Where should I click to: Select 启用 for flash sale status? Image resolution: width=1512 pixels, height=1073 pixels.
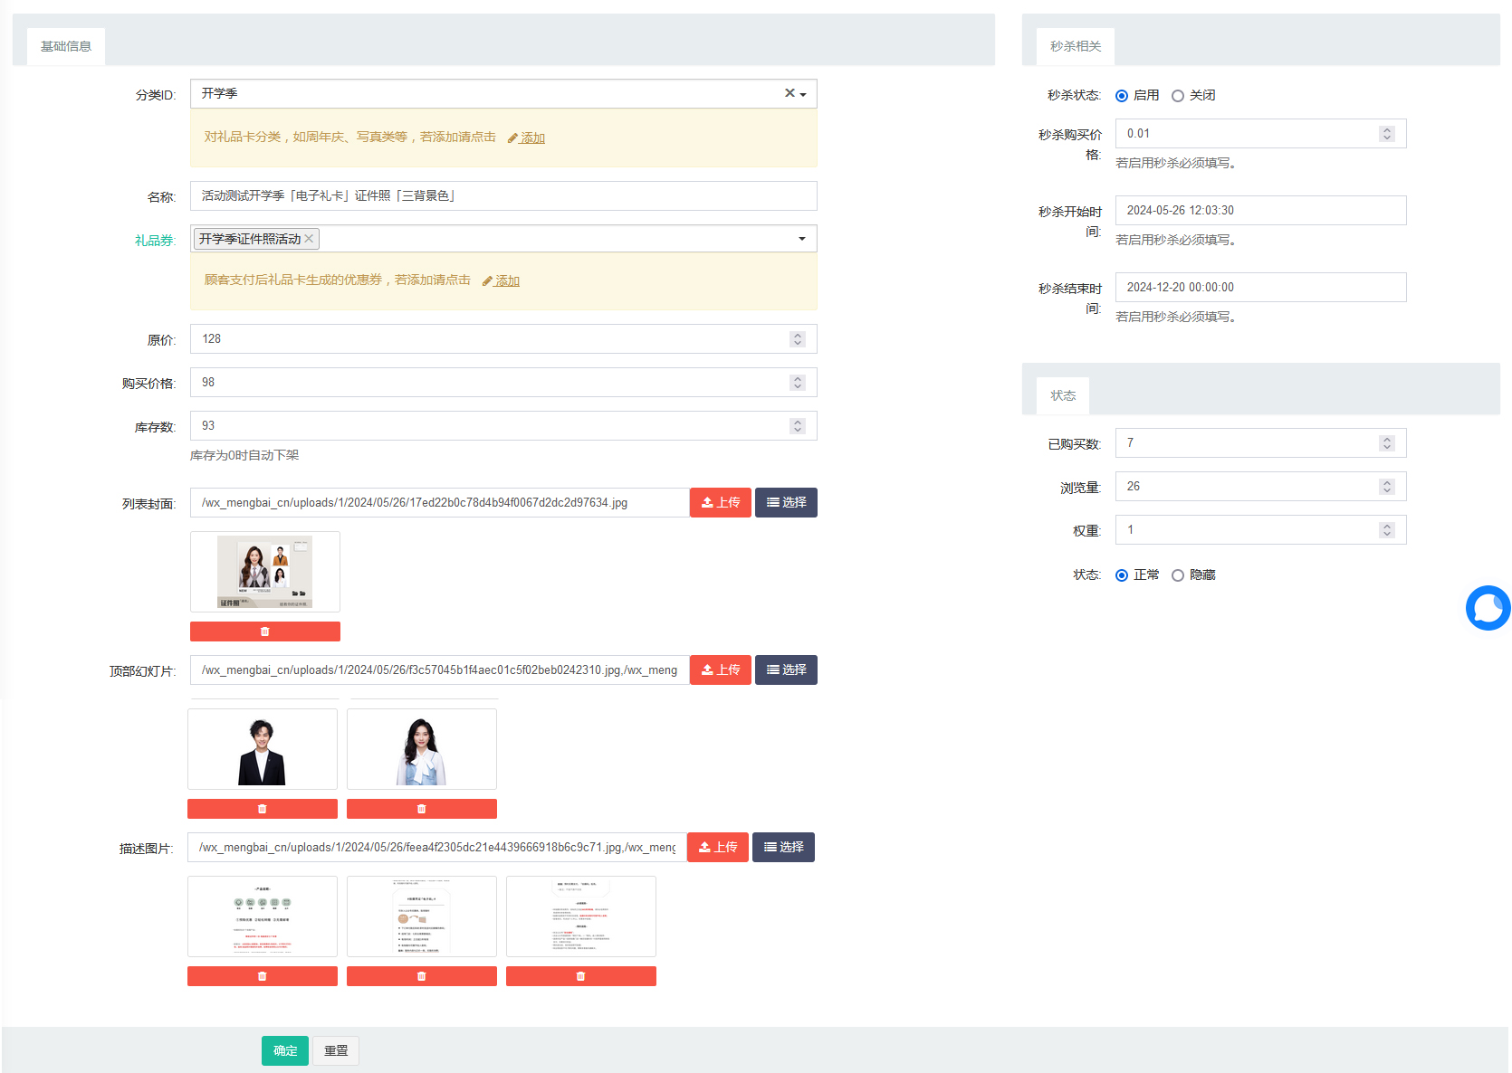click(1122, 96)
